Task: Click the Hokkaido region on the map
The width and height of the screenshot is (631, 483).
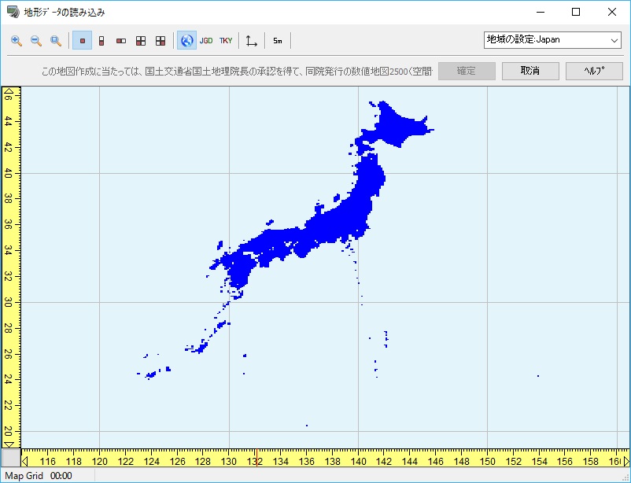Action: (393, 126)
